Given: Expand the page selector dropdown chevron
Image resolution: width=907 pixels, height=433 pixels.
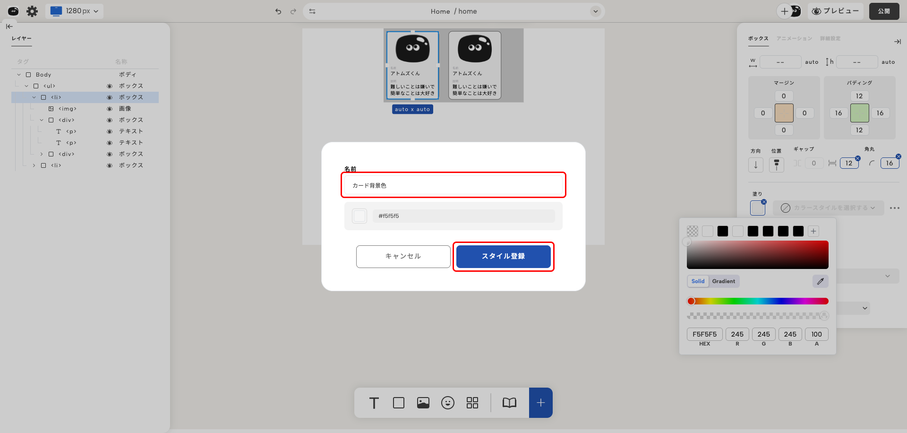Looking at the screenshot, I should pos(595,11).
